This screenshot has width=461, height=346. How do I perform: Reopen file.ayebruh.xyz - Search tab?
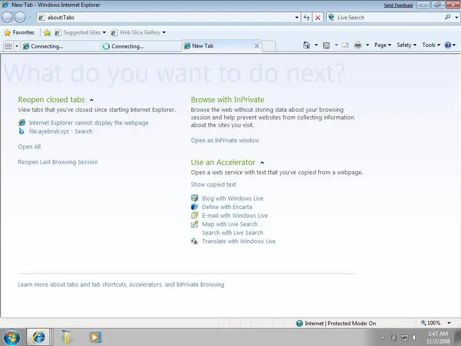(x=61, y=131)
